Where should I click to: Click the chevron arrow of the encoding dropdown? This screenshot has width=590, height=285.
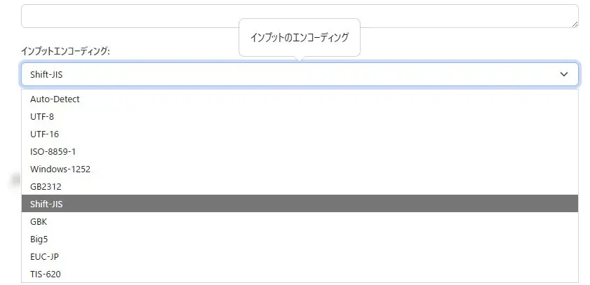tap(564, 74)
